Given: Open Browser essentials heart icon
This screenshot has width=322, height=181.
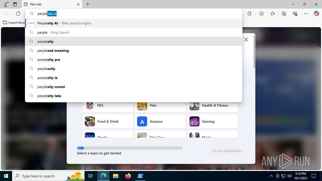Looking at the screenshot, I should point(295,14).
